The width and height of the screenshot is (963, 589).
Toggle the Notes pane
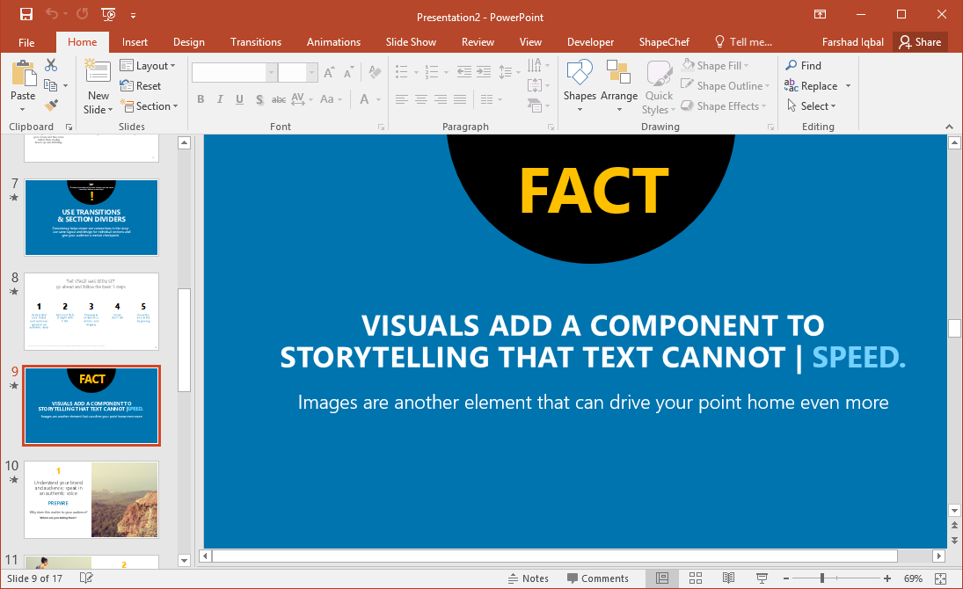pyautogui.click(x=528, y=578)
